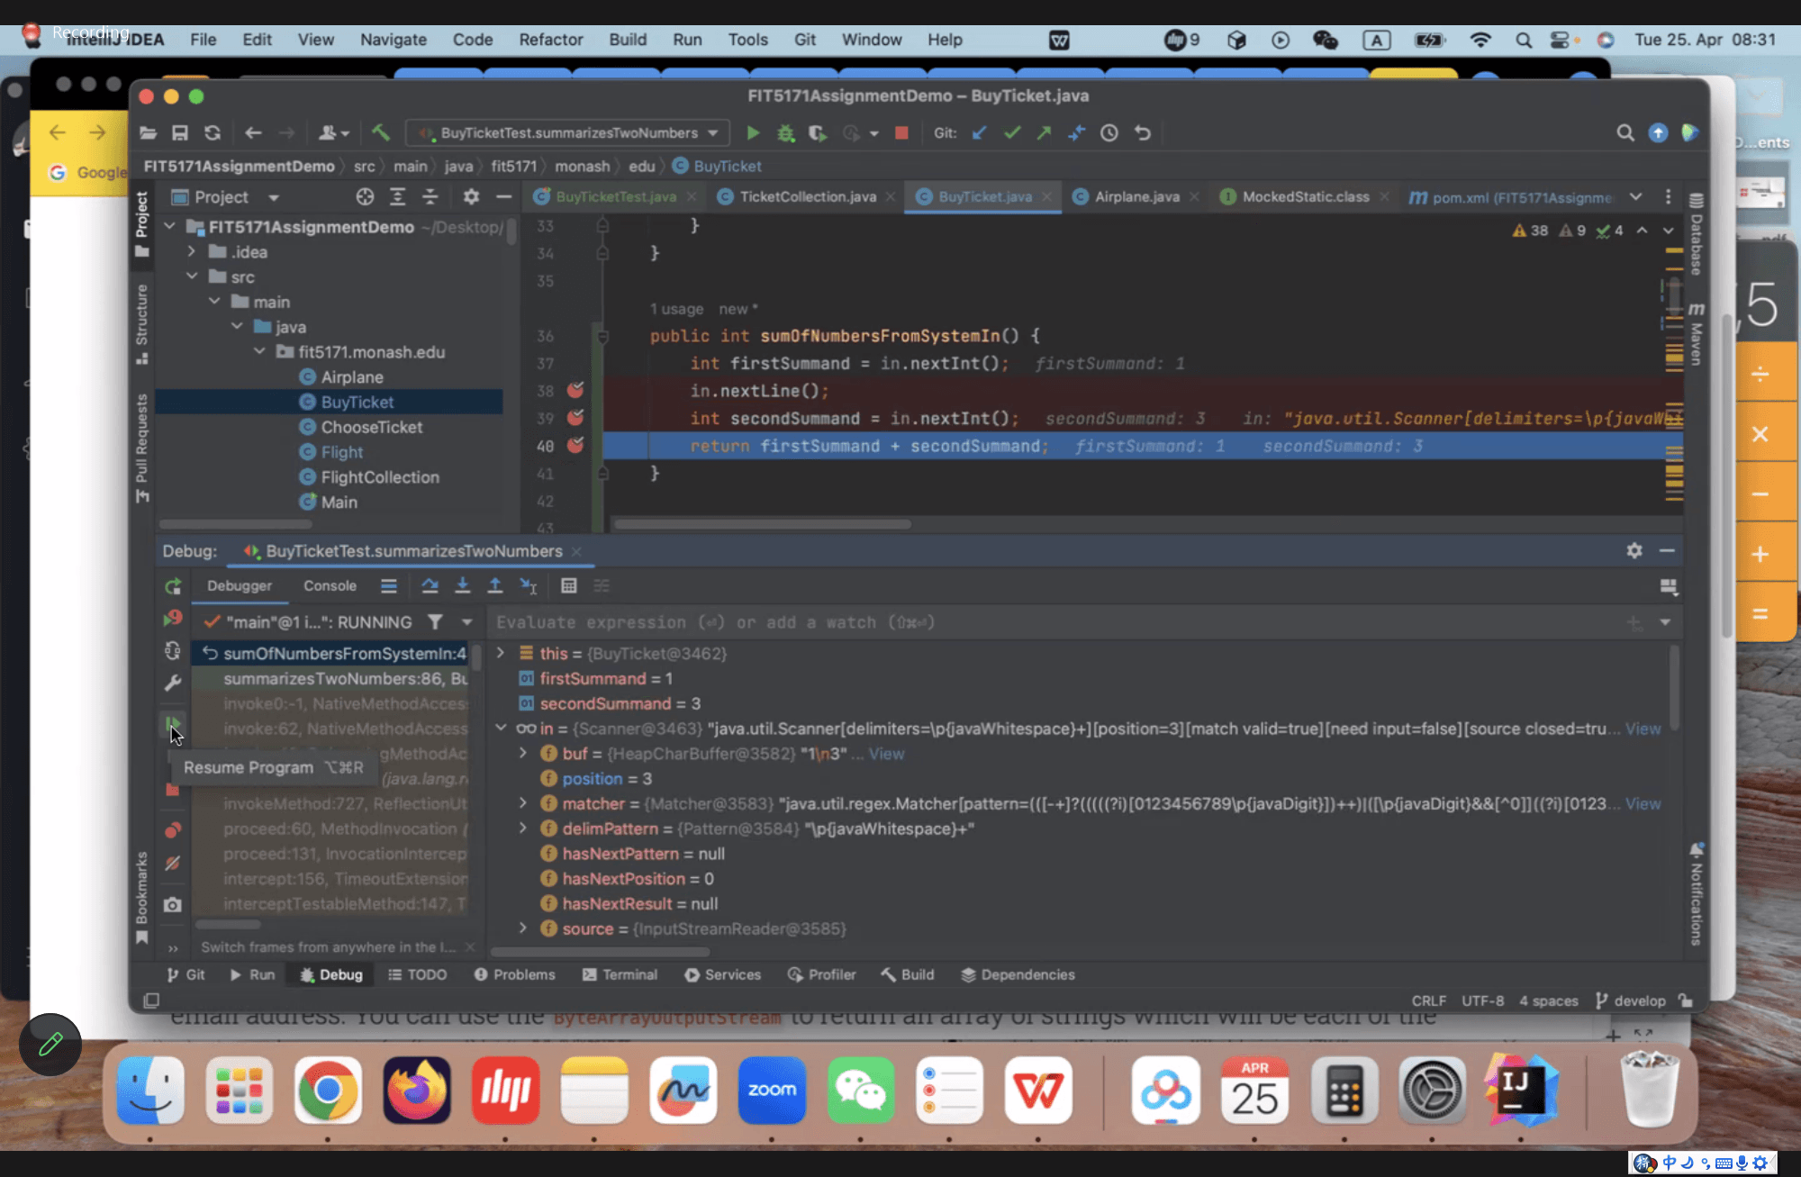
Task: Click develop branch in status bar
Action: coord(1631,1000)
